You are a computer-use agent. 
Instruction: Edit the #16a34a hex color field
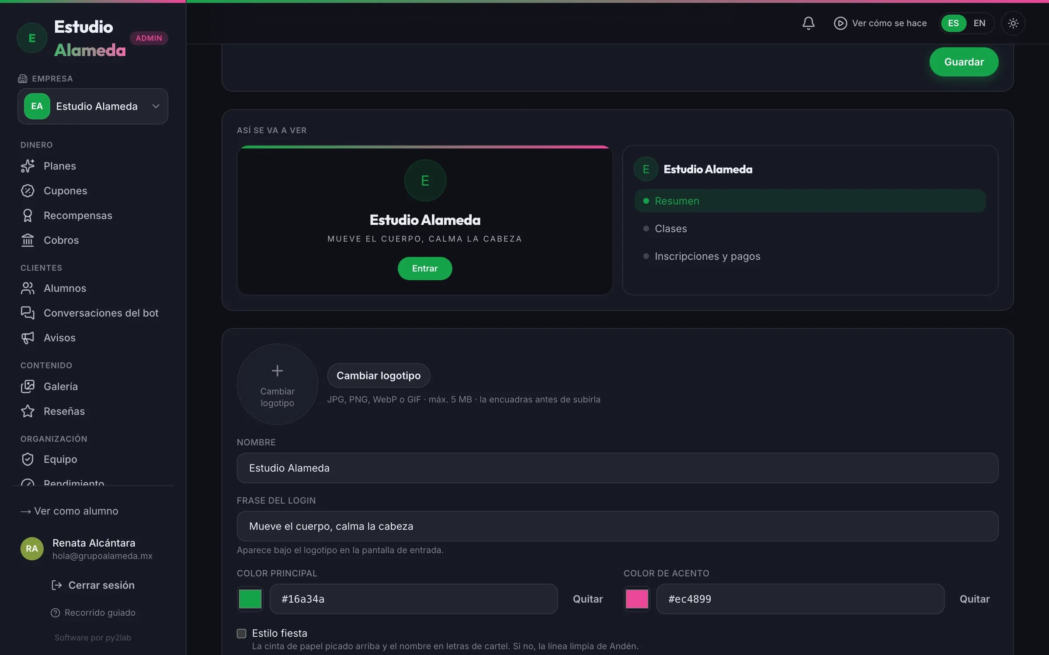click(413, 599)
